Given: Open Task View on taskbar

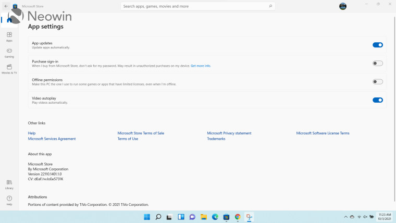Looking at the screenshot, I should [x=169, y=217].
